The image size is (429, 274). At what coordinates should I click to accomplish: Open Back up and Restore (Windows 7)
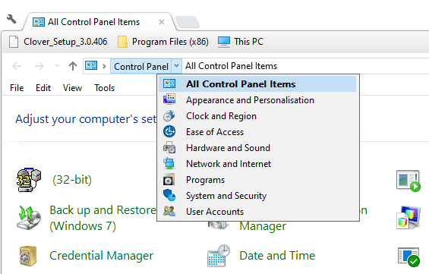[x=103, y=218]
